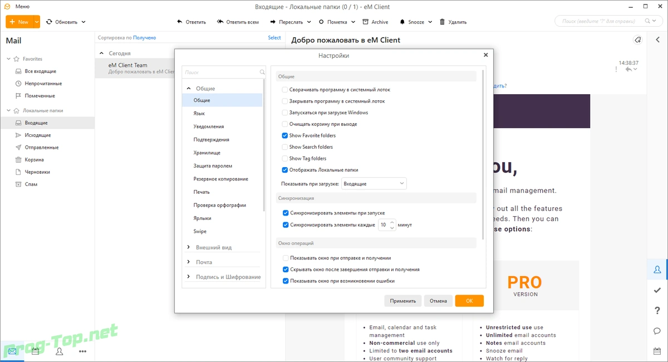Switch to Mail view via bottom envelope icon
Image resolution: width=668 pixels, height=362 pixels.
12,351
